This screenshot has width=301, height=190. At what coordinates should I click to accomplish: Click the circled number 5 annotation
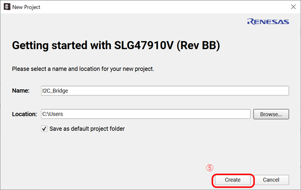(209, 168)
